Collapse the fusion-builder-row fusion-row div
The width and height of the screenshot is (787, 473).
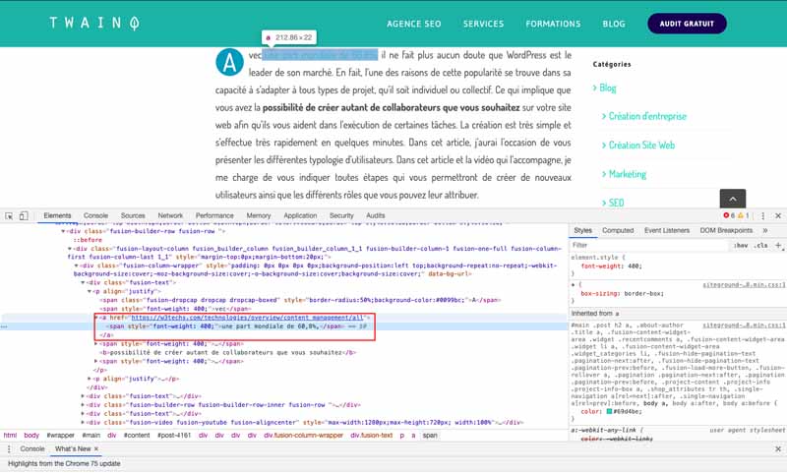(63, 231)
